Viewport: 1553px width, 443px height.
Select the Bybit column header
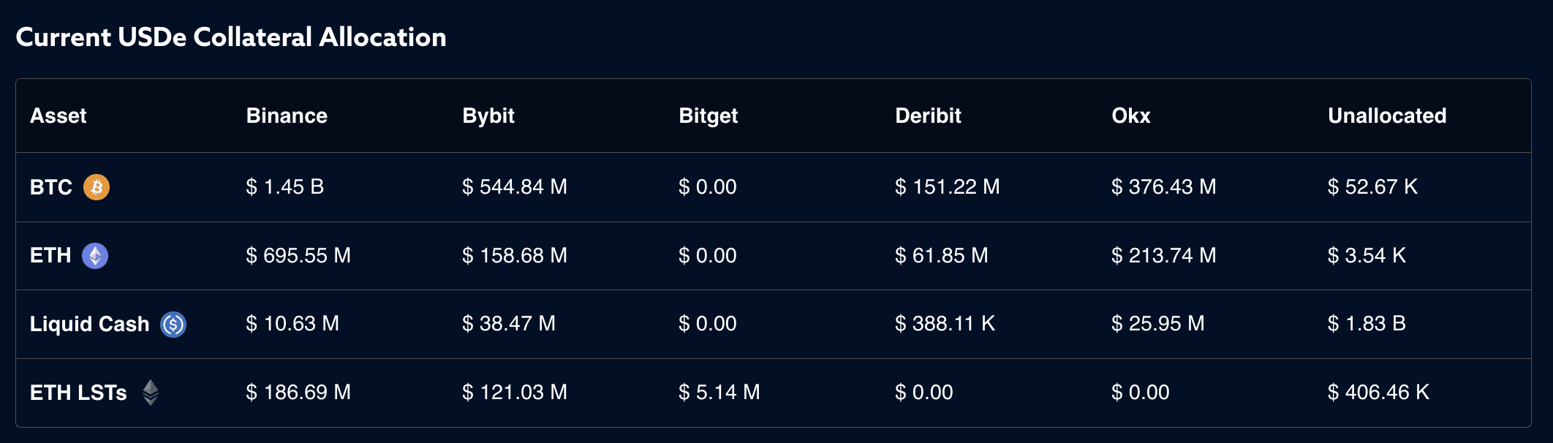(x=488, y=116)
